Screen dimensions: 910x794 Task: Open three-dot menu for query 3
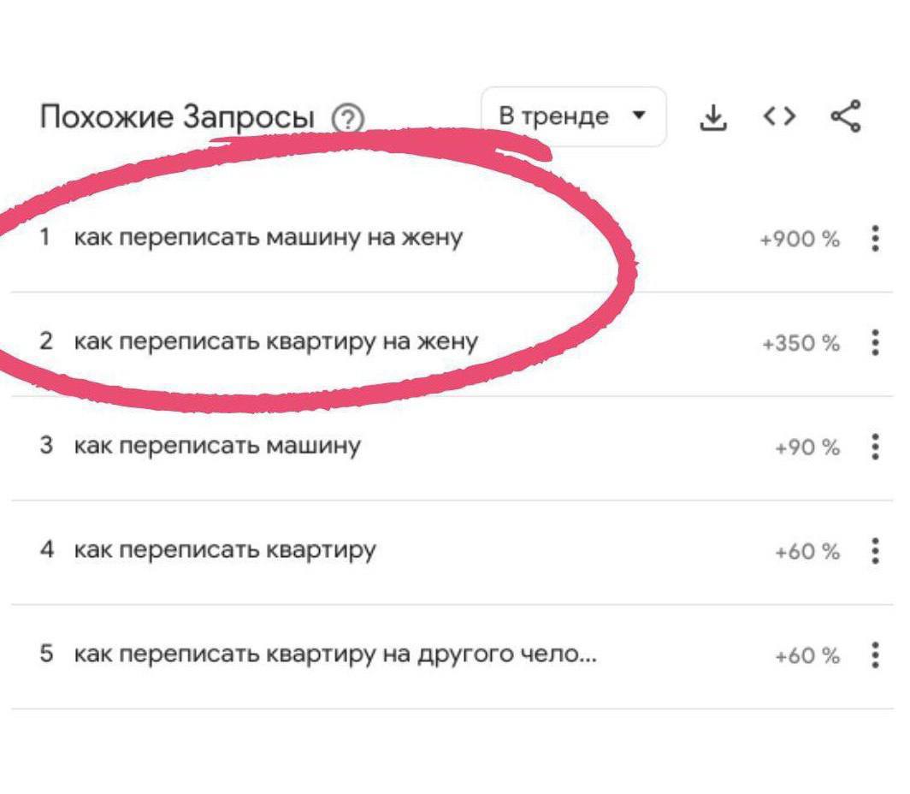[874, 447]
